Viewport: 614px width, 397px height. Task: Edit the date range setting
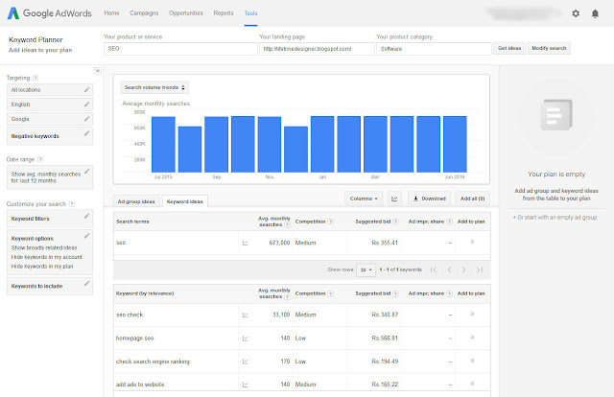87,172
